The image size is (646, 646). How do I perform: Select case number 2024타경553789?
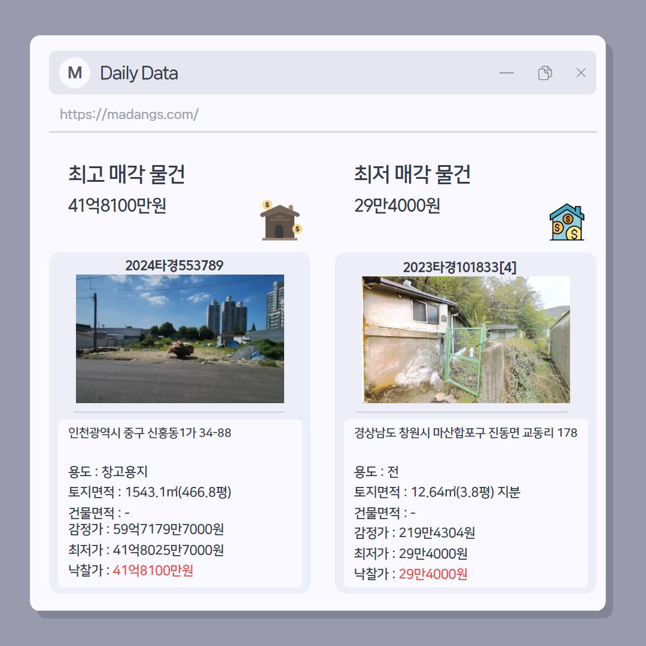[x=174, y=266]
